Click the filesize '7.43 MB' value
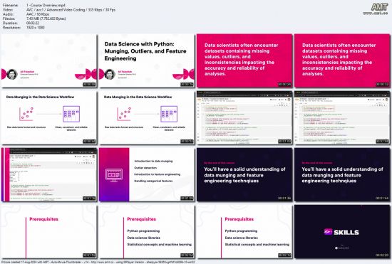Image resolution: width=392 pixels, height=264 pixels. (46, 19)
